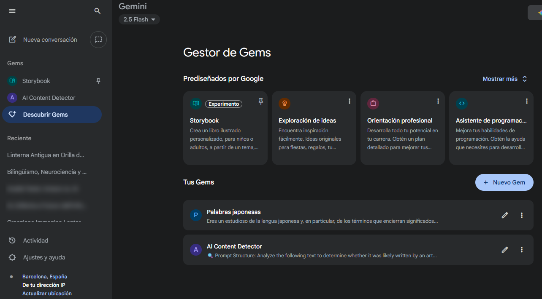542x299 pixels.
Task: Click the search magnifier icon
Action: click(x=98, y=11)
